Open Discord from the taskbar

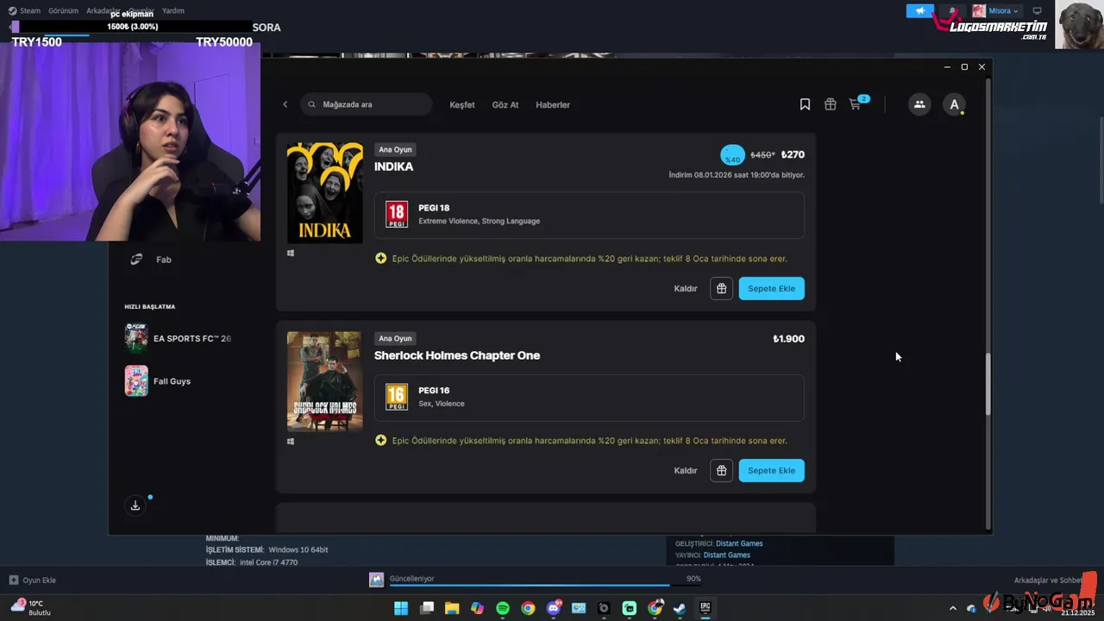[x=554, y=608]
